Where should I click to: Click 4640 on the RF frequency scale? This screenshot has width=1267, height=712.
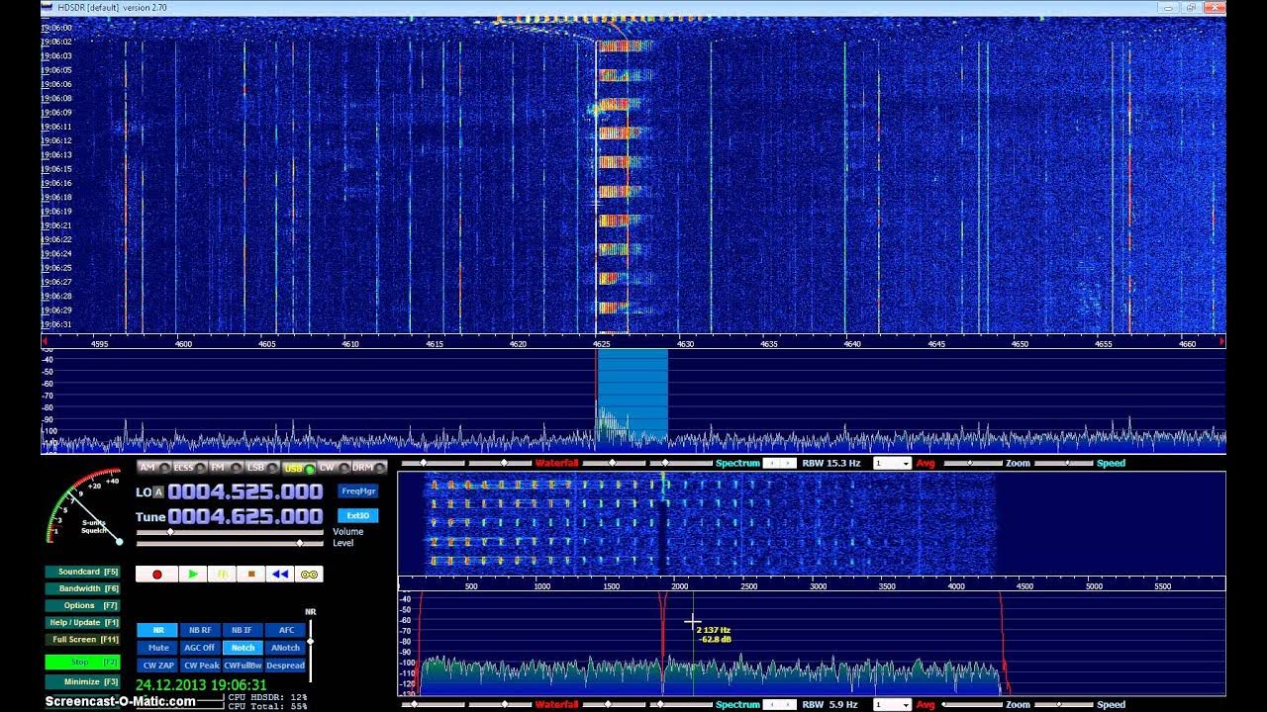853,344
